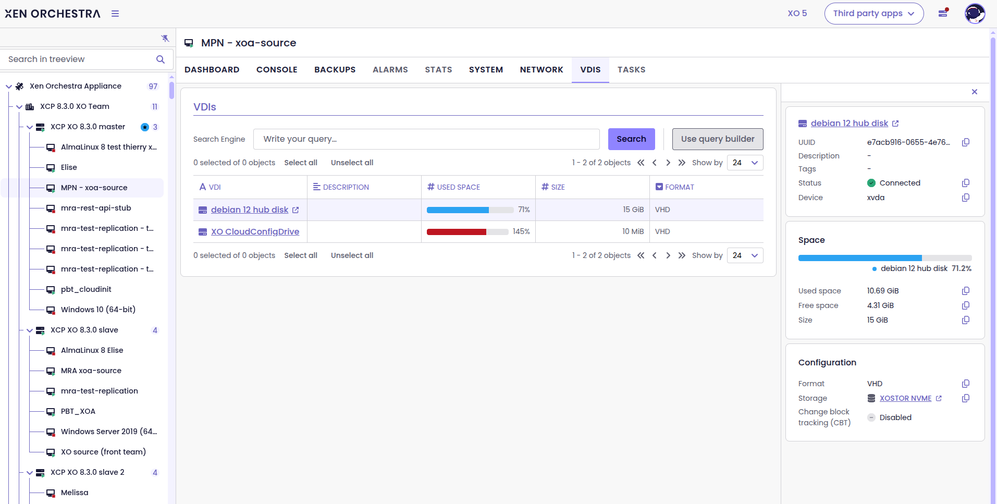Click the debian 12 hub disk usage bar

tap(470, 210)
